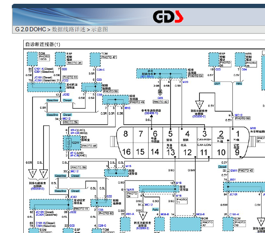Viewport: 265px width, 233px height.
Task: Click pin 12 code cell
Action: pos(188,151)
